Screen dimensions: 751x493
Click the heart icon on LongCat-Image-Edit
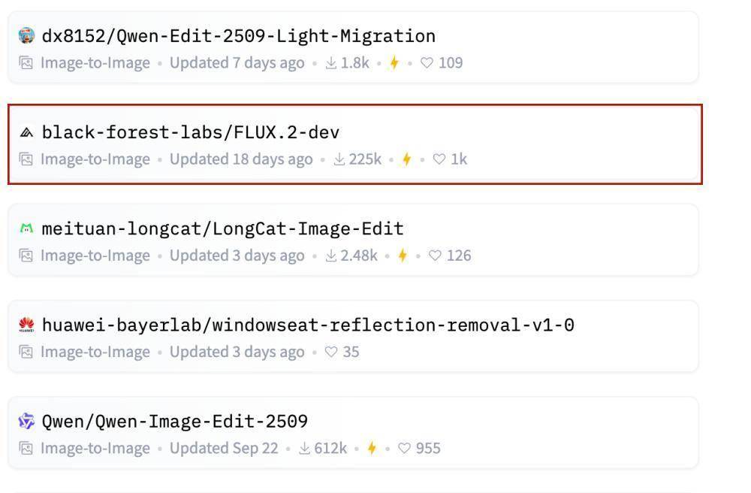pyautogui.click(x=435, y=256)
